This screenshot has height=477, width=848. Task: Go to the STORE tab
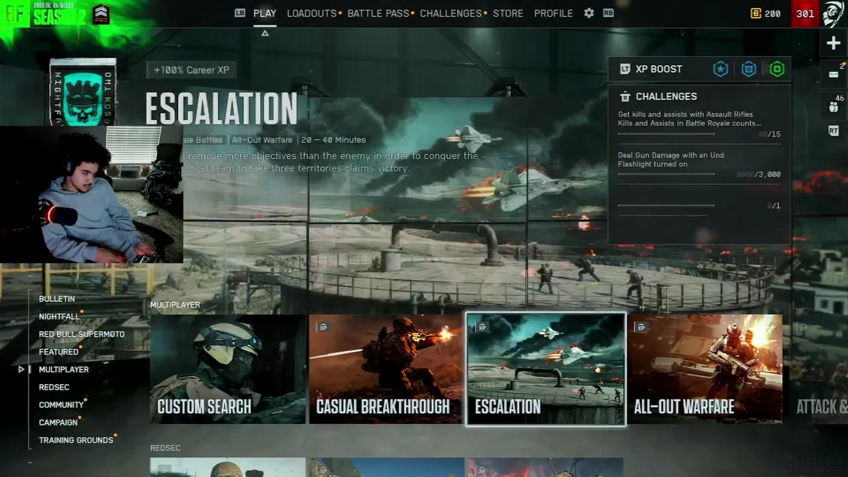click(x=508, y=13)
